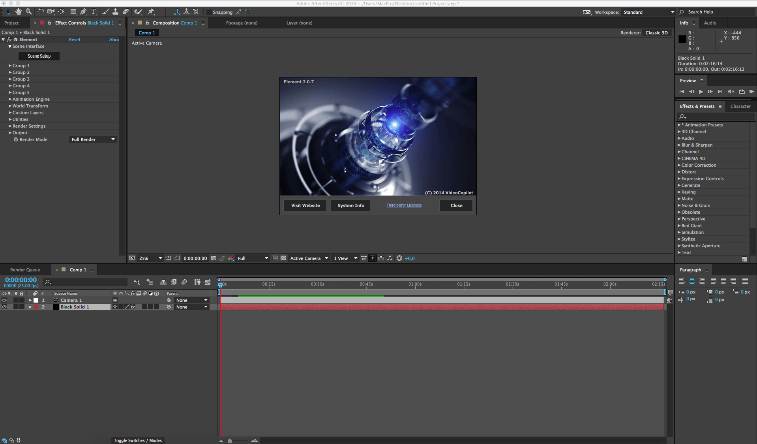Open the Third-Party Licenses link

404,205
